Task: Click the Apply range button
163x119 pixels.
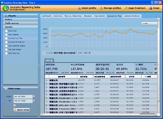Action: (22, 110)
